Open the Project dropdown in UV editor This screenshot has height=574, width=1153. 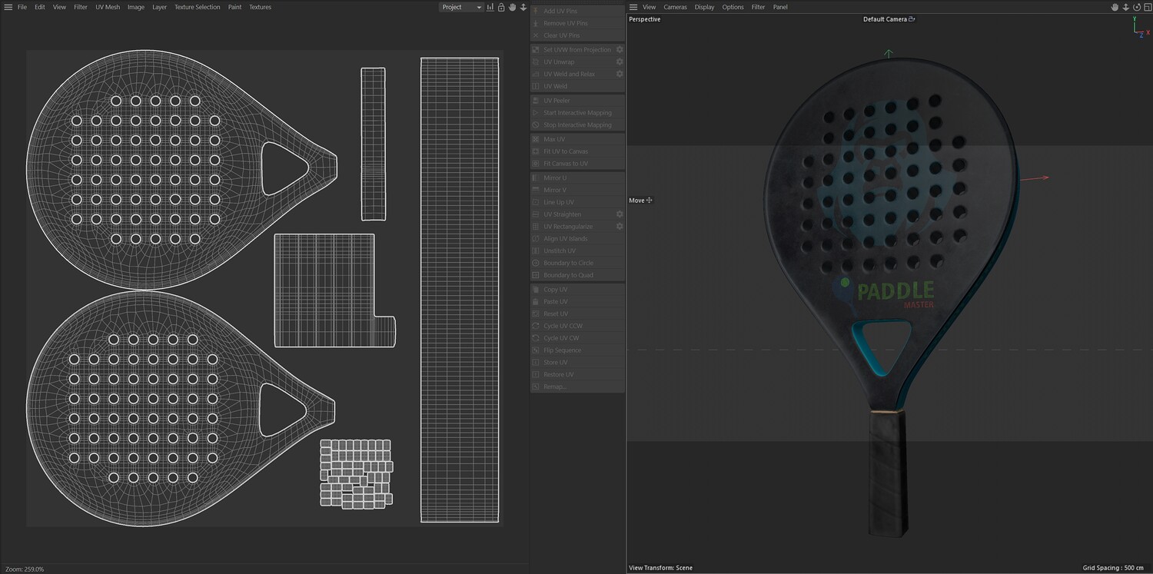pos(461,7)
